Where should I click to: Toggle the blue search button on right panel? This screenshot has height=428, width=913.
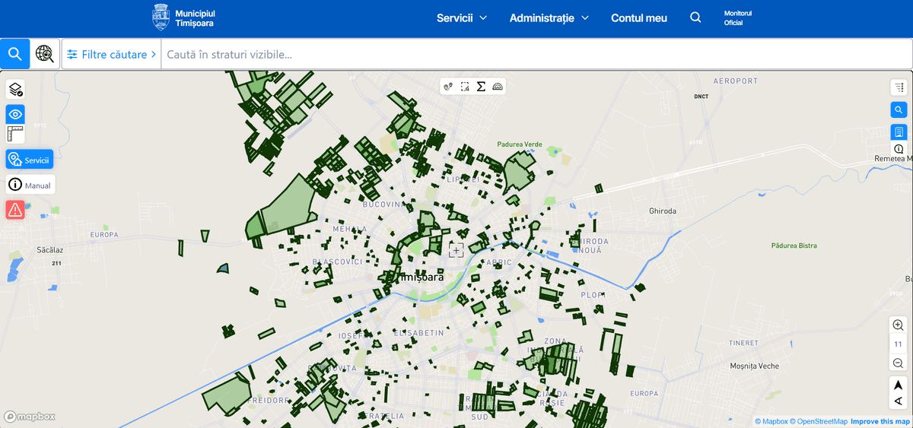coord(899,110)
